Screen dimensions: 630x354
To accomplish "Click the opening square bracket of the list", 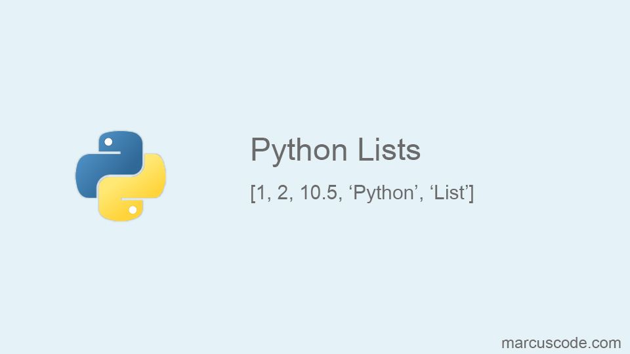I will (x=253, y=195).
